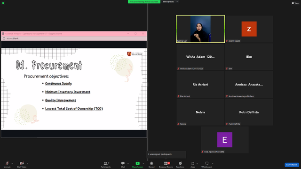
Task: Click the 2 unassigned participants tooltip
Action: tap(166, 154)
